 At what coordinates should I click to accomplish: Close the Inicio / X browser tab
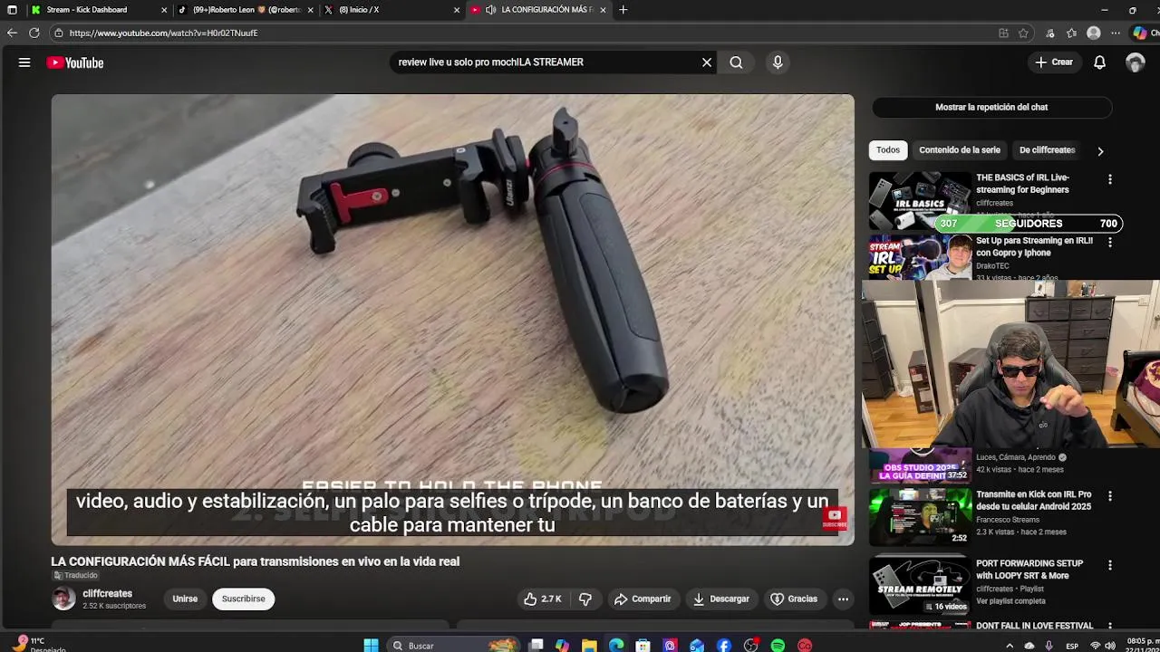tap(458, 10)
